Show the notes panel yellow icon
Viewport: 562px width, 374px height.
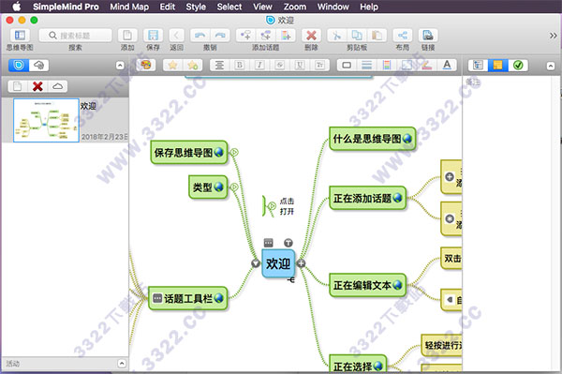(498, 65)
